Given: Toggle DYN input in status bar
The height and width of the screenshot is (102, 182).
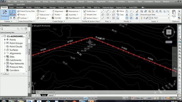Looking at the screenshot, I should pyautogui.click(x=81, y=98).
